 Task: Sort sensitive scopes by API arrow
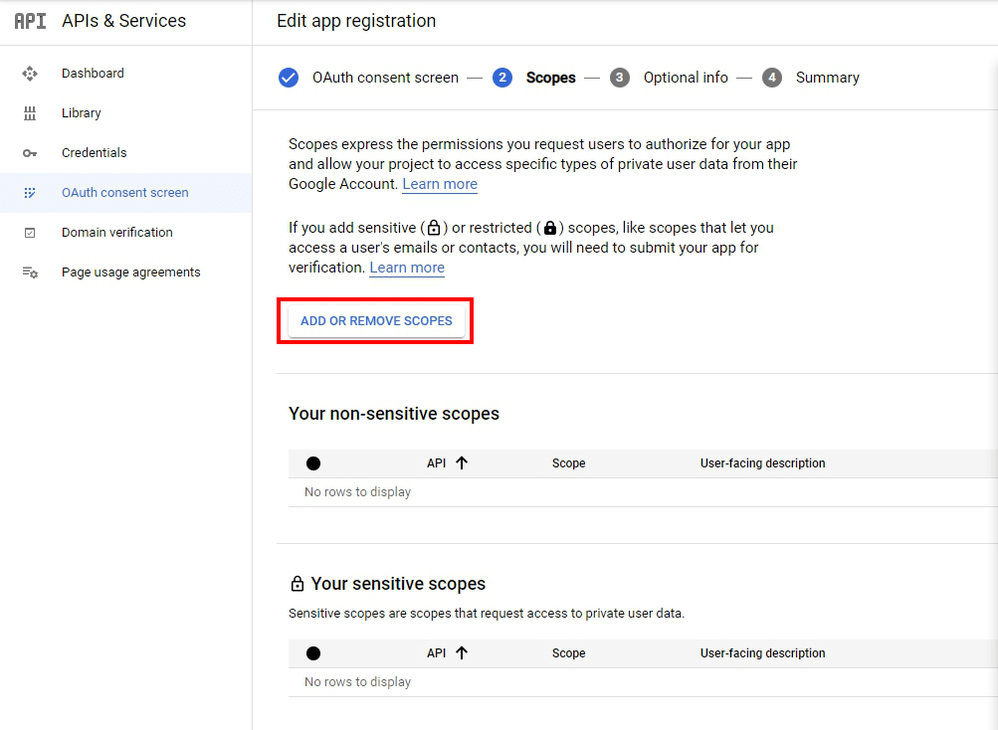462,652
